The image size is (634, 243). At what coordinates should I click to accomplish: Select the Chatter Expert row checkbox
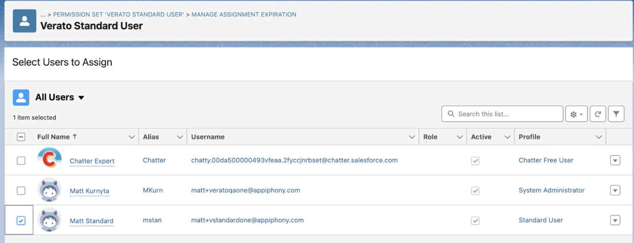[21, 161]
